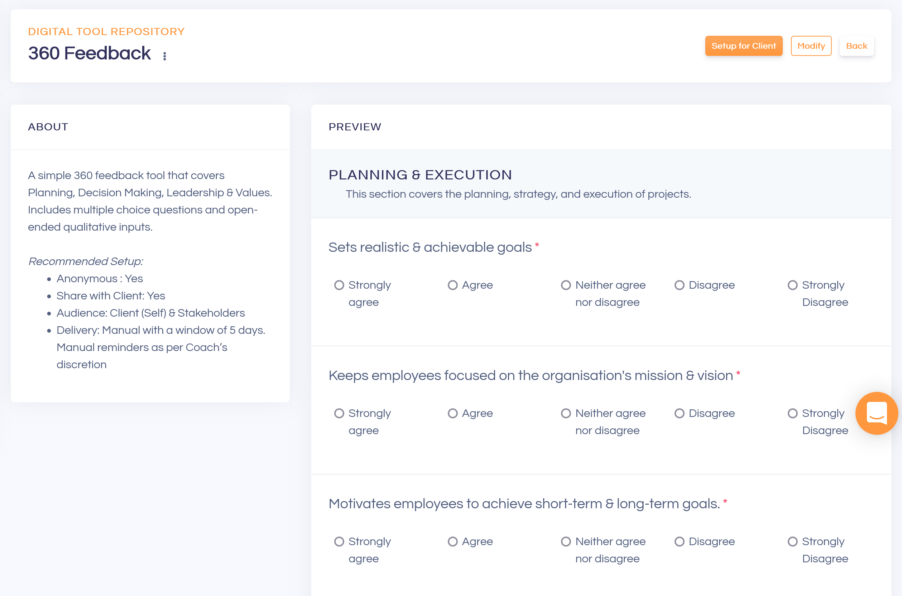Click the 'Setup for Client' button
Image resolution: width=902 pixels, height=596 pixels.
(744, 46)
